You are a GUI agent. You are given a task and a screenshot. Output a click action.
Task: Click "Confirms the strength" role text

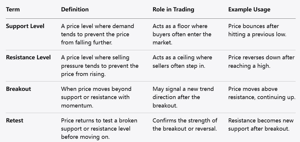(185, 124)
